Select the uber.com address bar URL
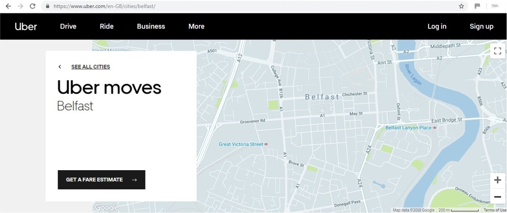Image resolution: width=507 pixels, height=213 pixels. (x=104, y=6)
